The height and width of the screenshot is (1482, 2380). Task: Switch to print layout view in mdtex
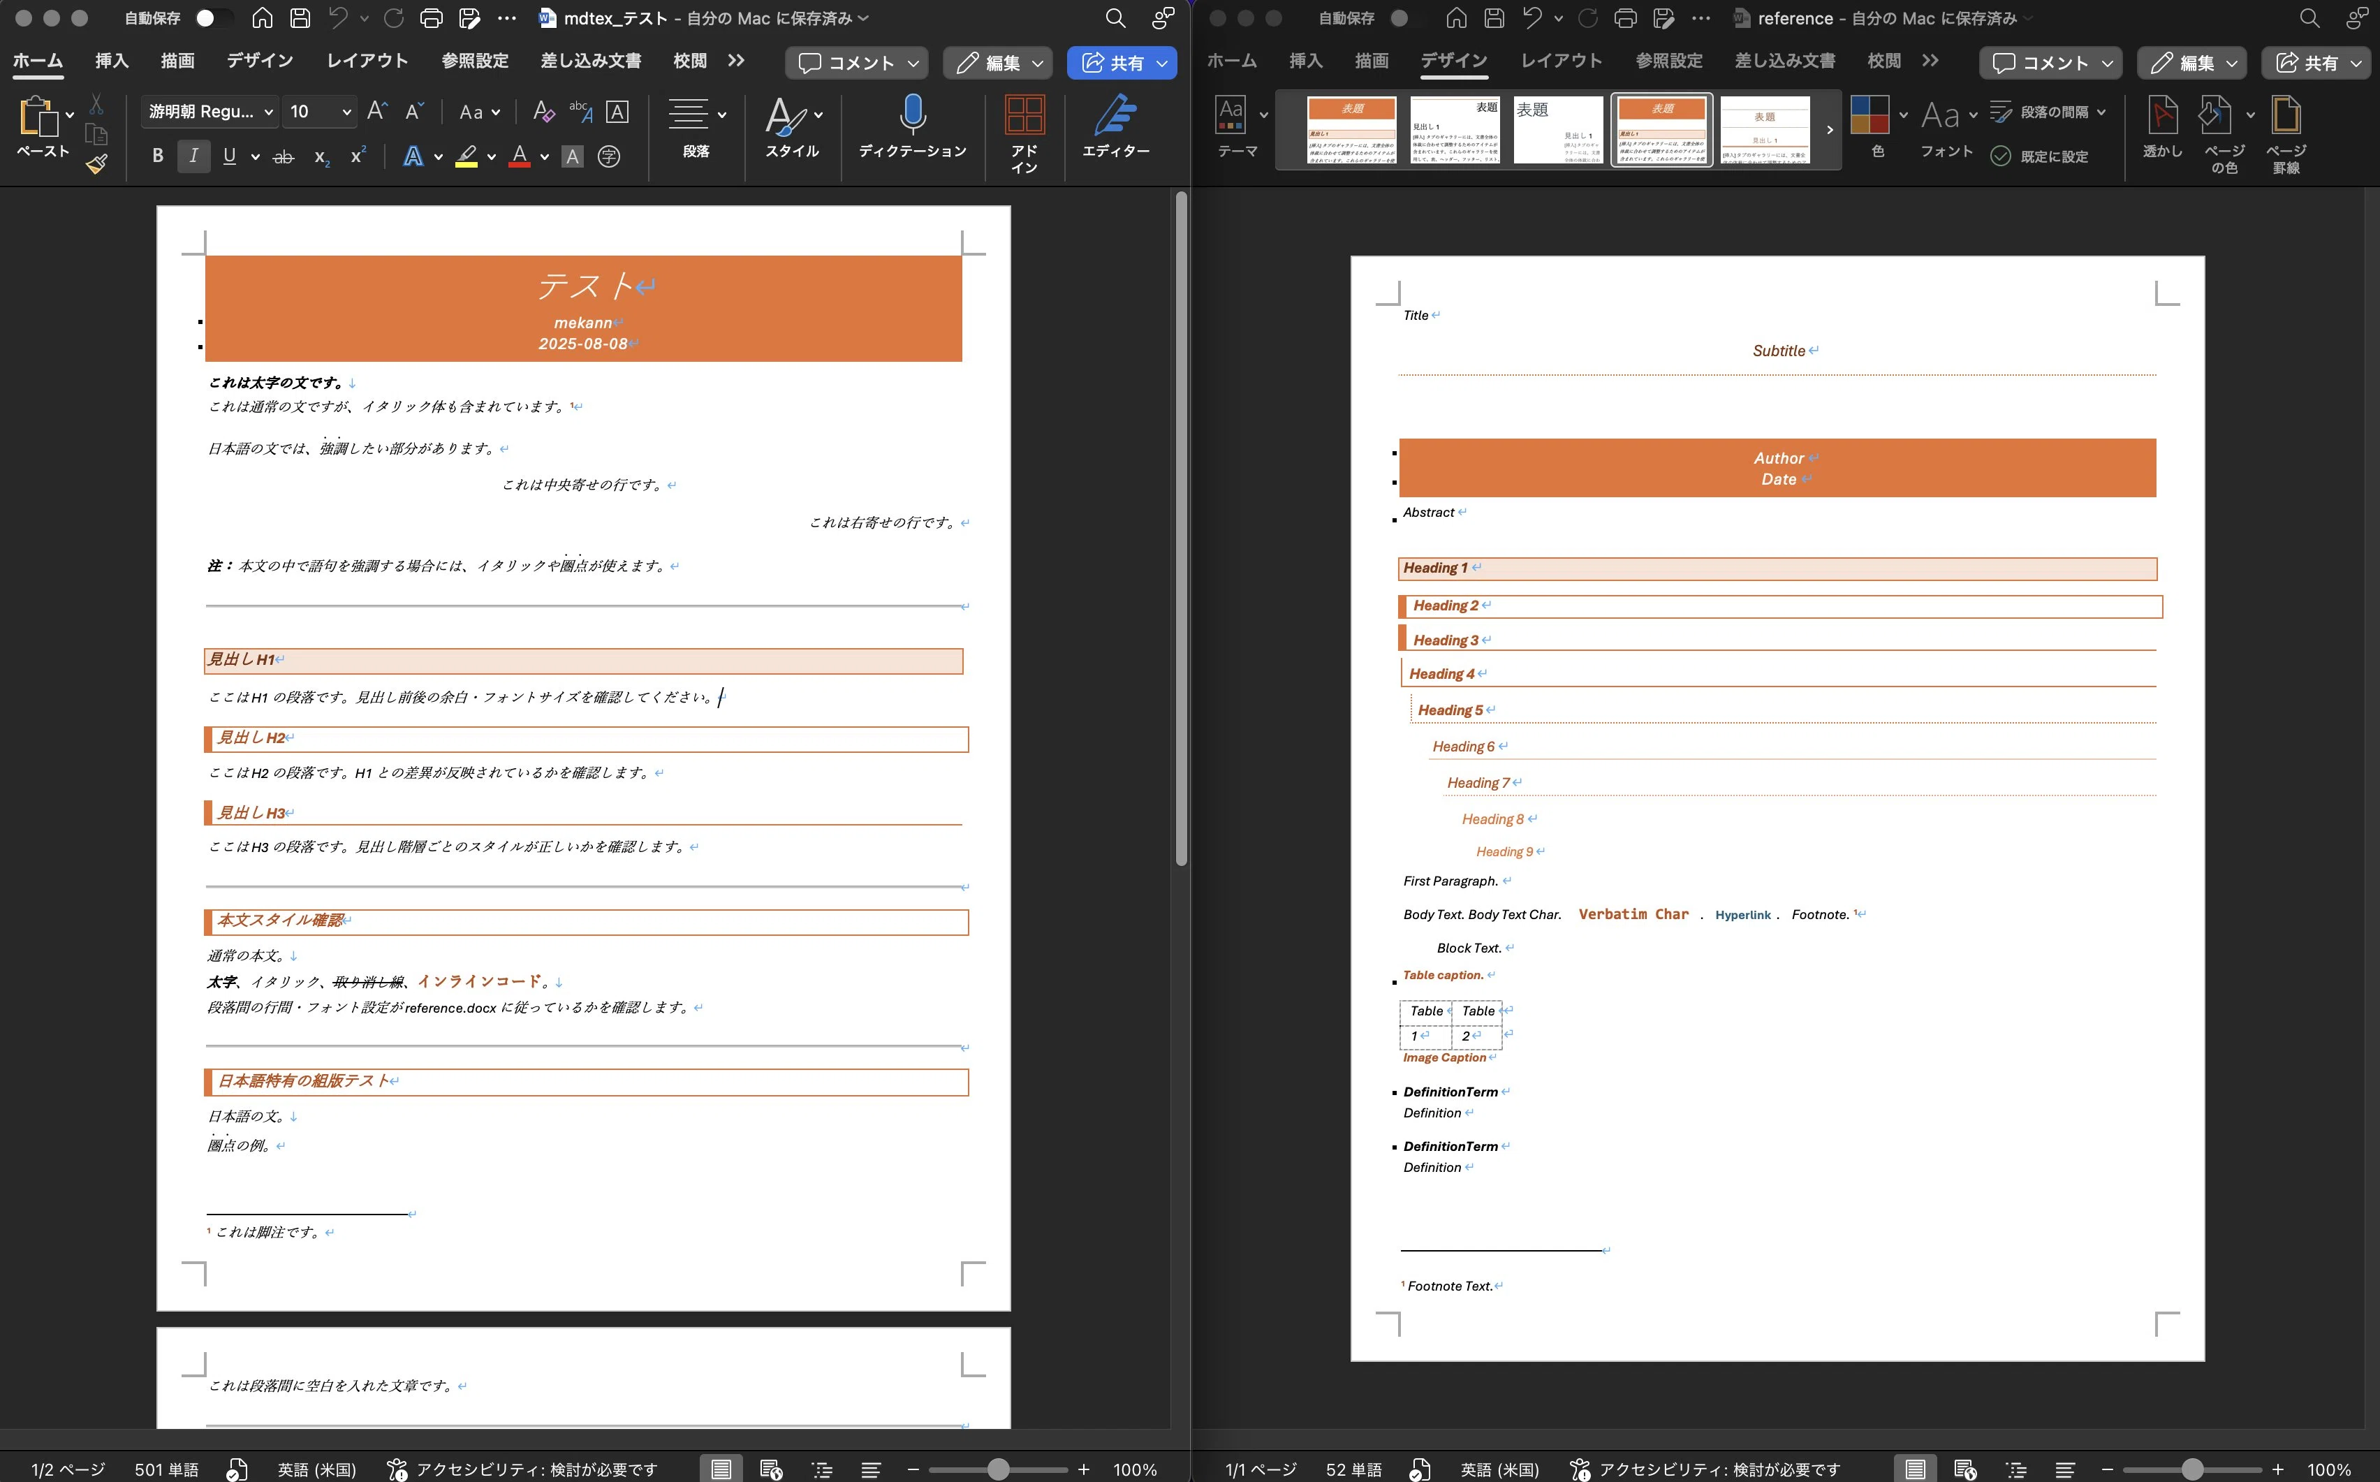(x=721, y=1469)
